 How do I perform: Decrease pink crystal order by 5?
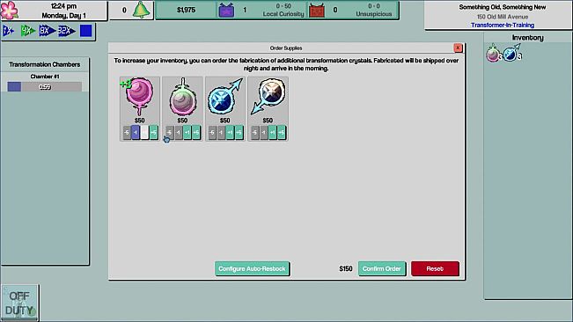coord(127,133)
